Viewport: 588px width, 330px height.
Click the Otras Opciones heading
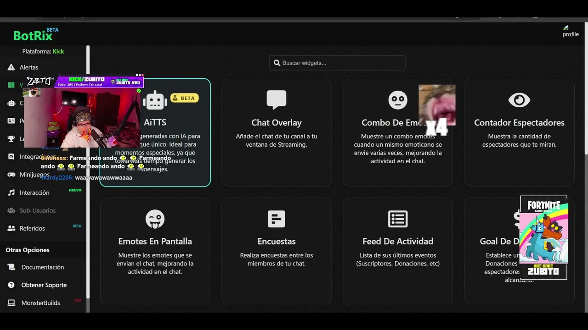[28, 250]
